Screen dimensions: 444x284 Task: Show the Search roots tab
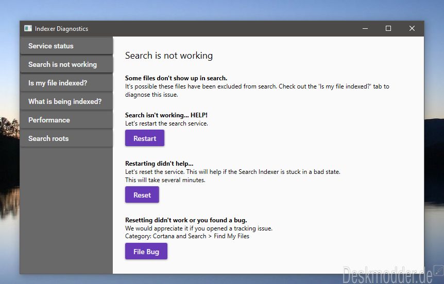[x=66, y=138]
